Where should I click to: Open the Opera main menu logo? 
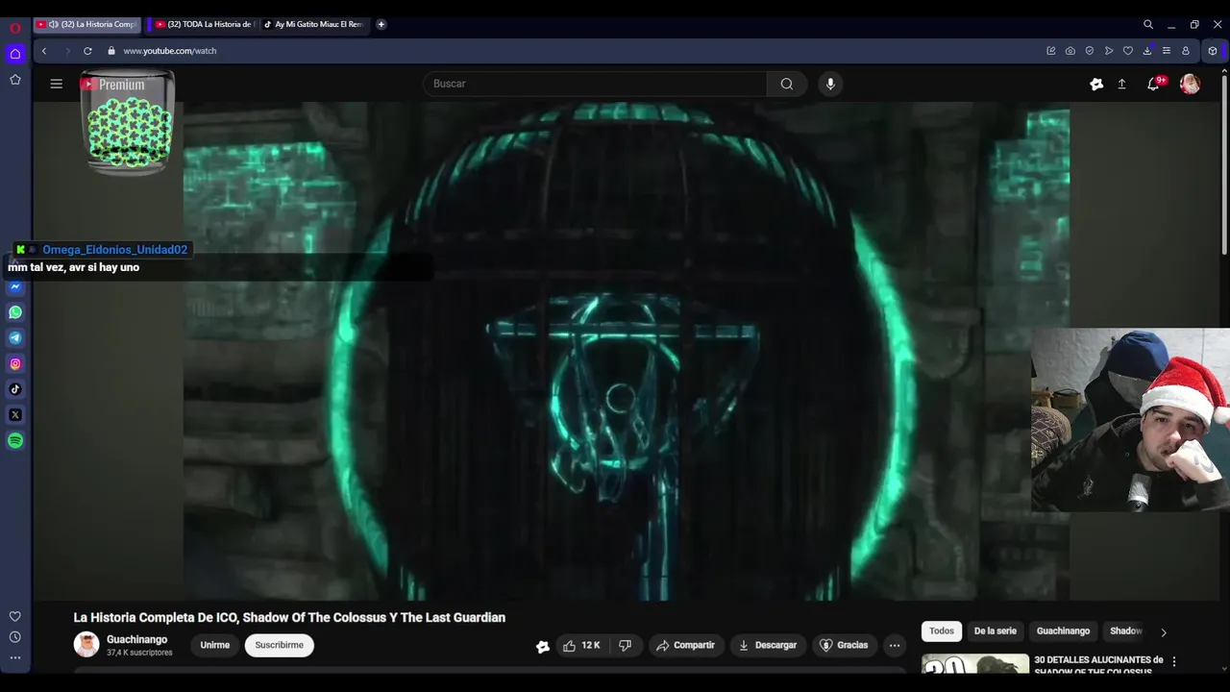coord(15,28)
